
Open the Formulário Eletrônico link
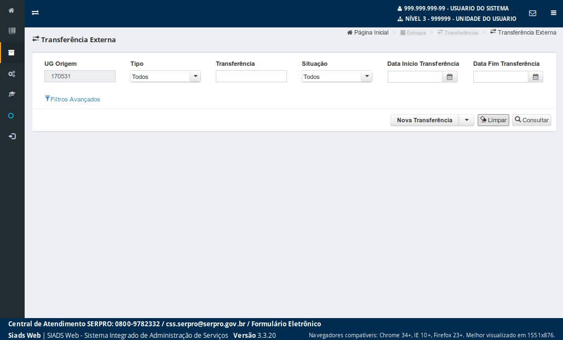pos(286,324)
